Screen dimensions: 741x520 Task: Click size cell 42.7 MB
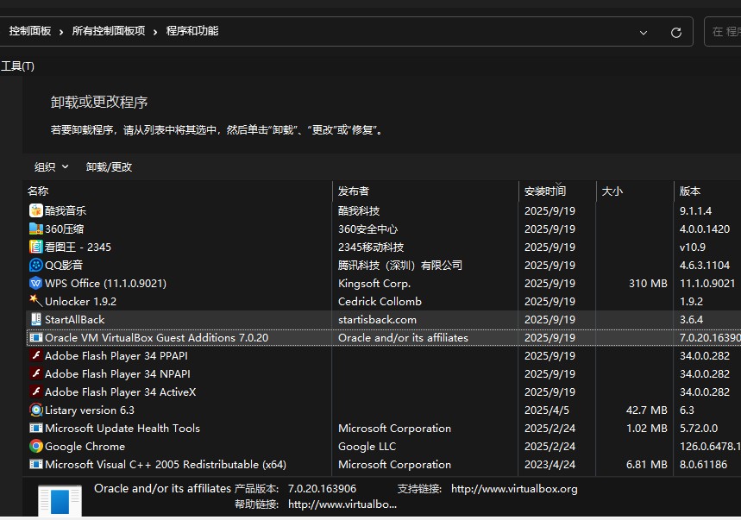point(646,410)
